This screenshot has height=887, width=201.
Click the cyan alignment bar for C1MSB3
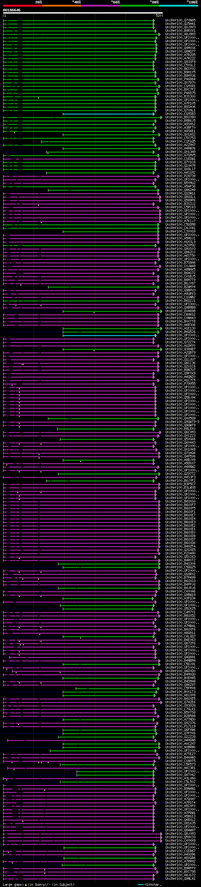[109, 114]
